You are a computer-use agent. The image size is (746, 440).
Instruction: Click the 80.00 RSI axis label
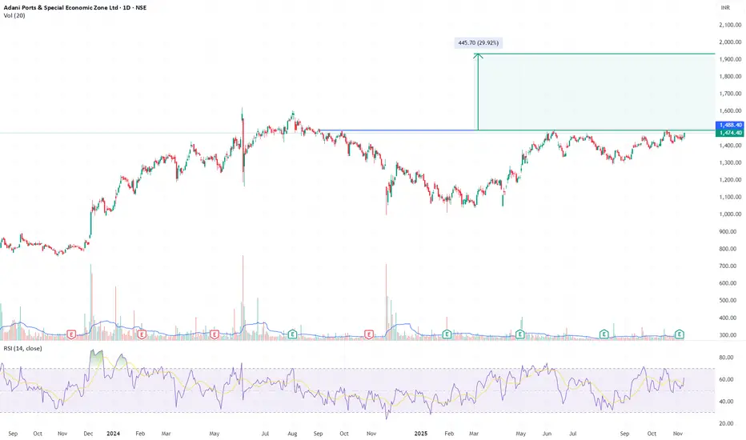click(726, 358)
